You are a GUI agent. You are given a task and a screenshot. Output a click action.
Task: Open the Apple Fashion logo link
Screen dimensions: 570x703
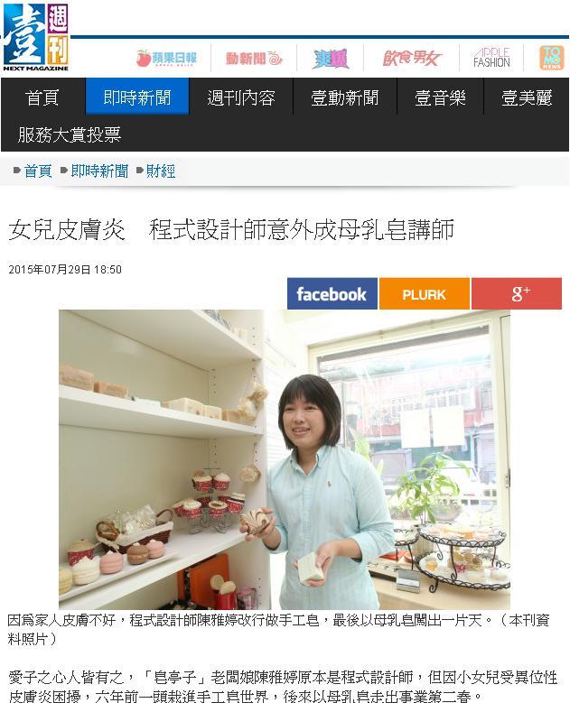[x=492, y=58]
